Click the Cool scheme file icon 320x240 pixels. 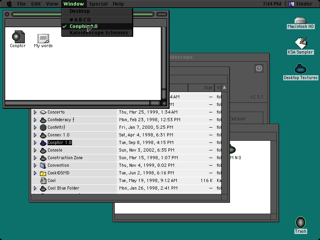pyautogui.click(x=43, y=181)
